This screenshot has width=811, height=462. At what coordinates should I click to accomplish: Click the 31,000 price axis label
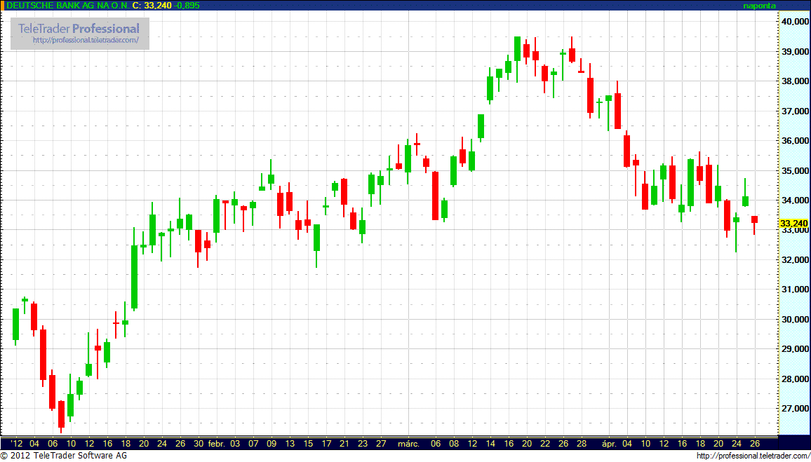[794, 290]
